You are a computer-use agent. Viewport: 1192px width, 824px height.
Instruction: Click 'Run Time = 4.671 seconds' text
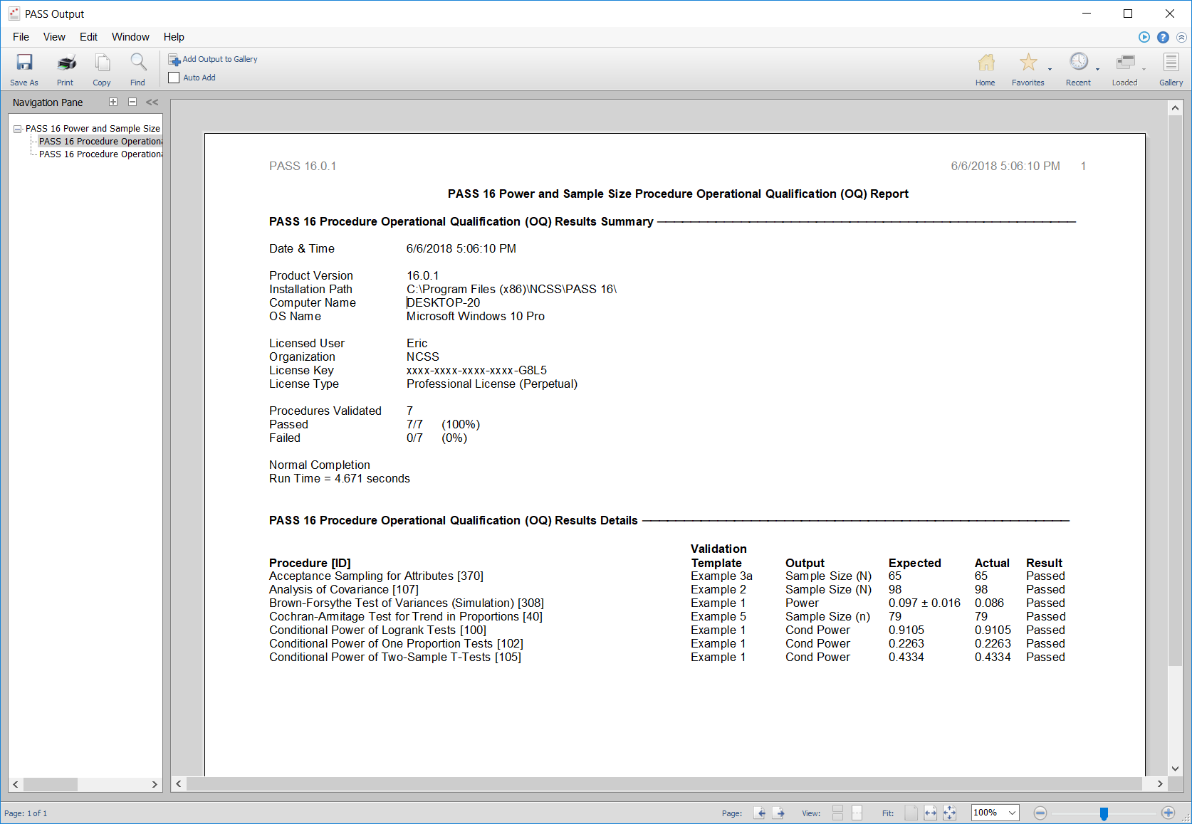tap(340, 479)
